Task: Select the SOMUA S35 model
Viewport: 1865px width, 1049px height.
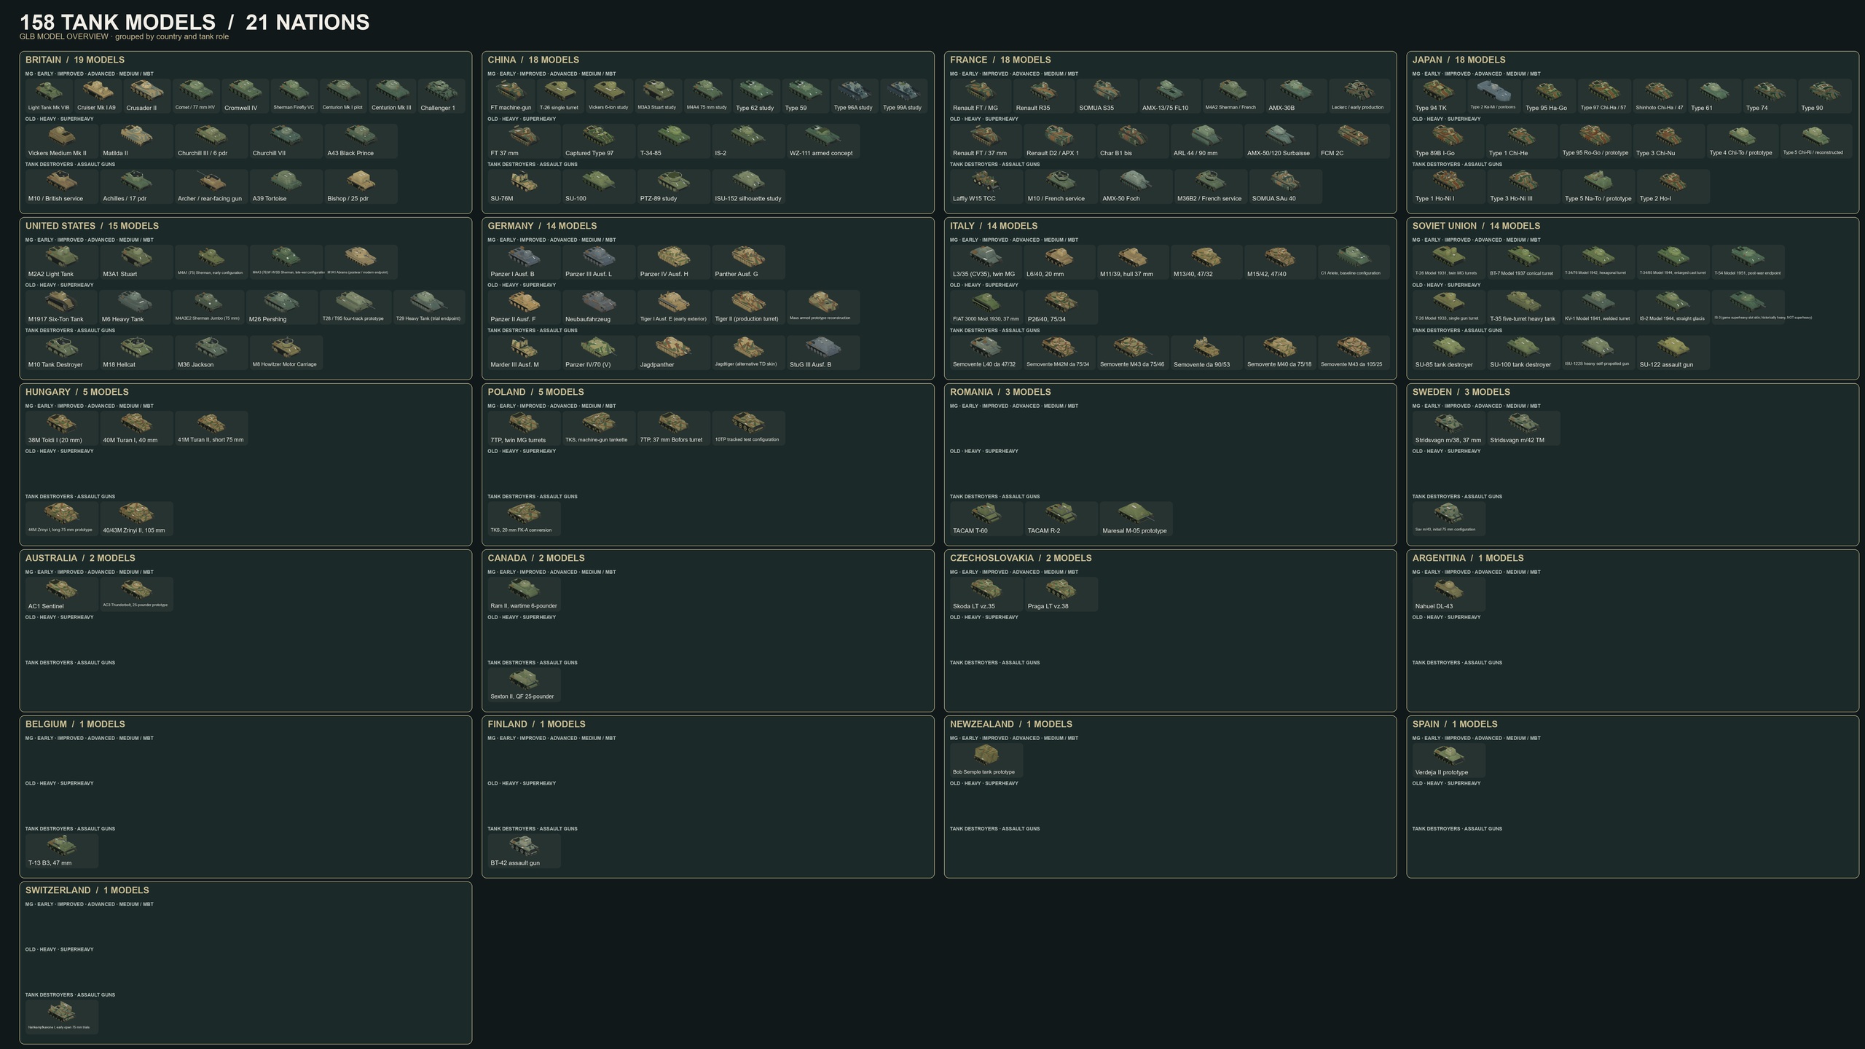Action: click(1107, 96)
